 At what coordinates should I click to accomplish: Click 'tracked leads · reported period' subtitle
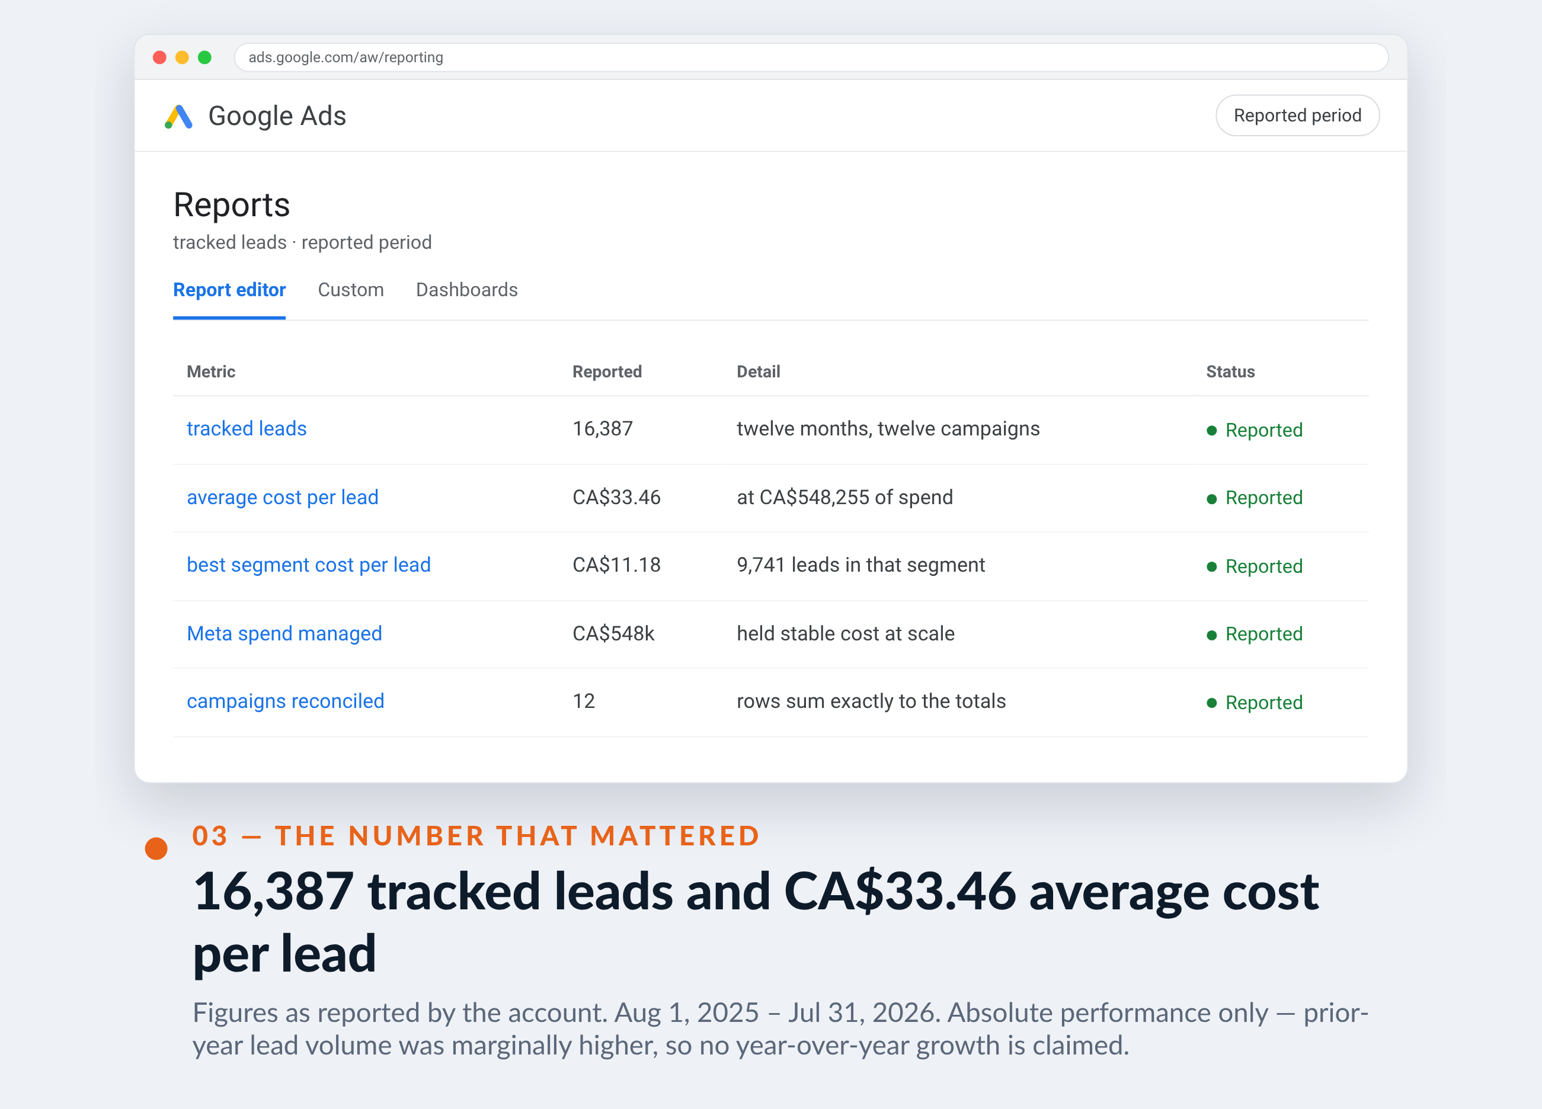[x=303, y=243]
